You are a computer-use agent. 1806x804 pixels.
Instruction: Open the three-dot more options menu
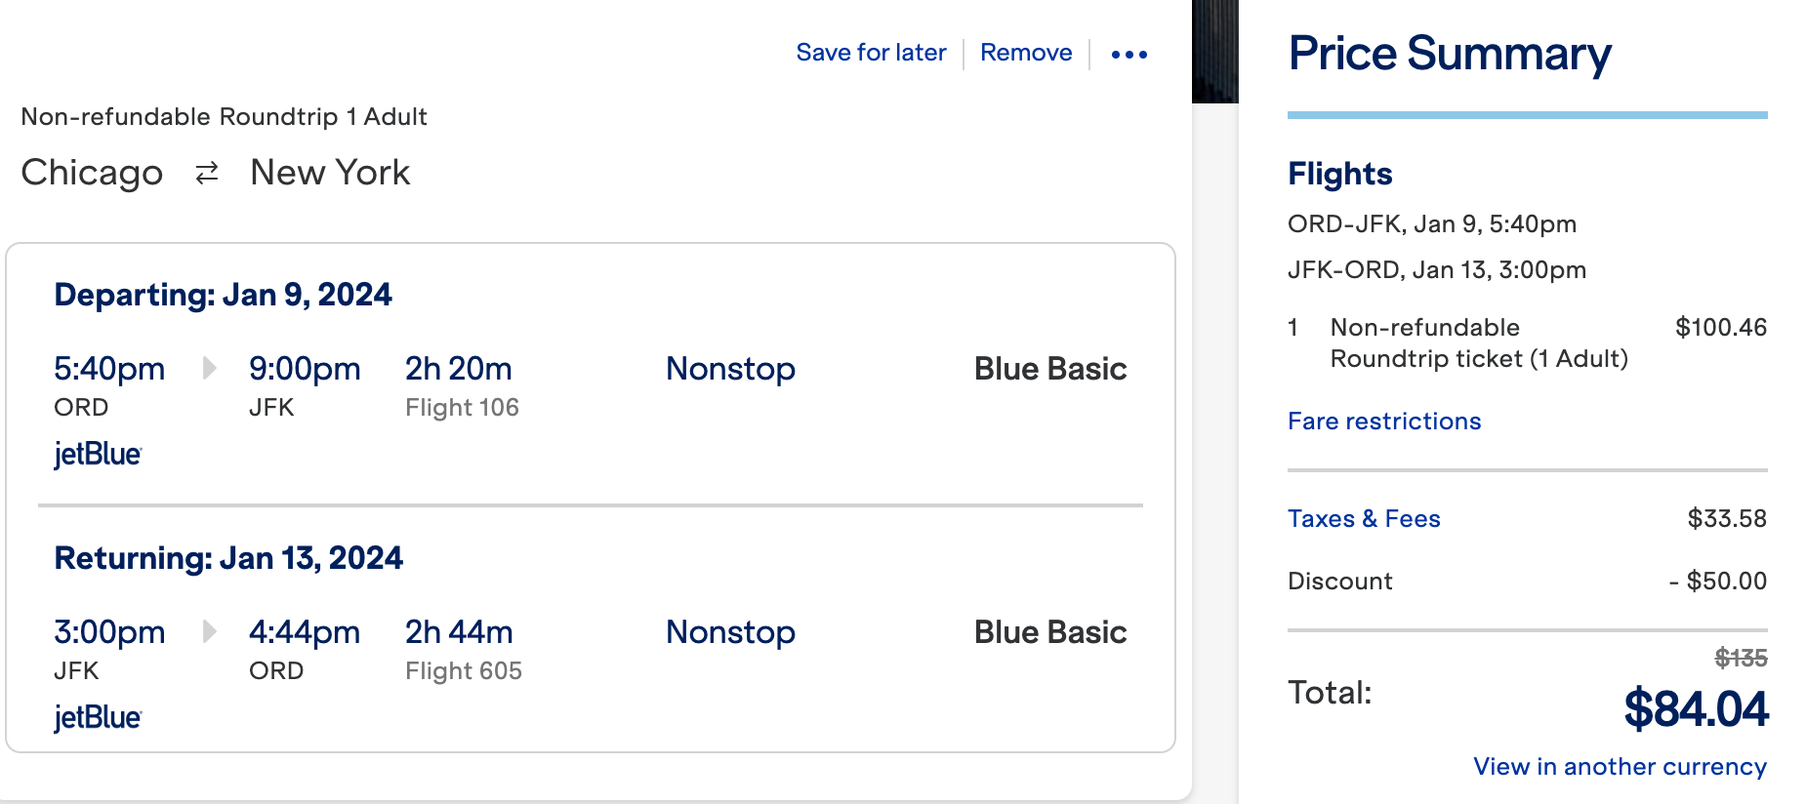(x=1129, y=55)
